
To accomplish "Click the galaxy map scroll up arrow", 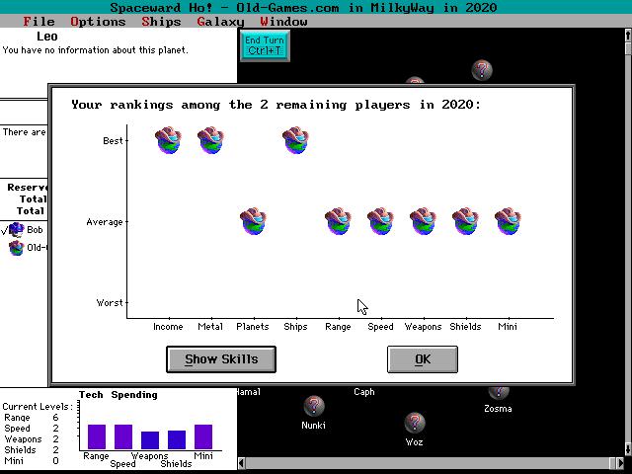I will pyautogui.click(x=628, y=36).
